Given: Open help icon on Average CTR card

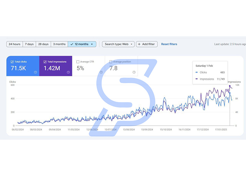Looking at the screenshot, I should click(x=101, y=72).
